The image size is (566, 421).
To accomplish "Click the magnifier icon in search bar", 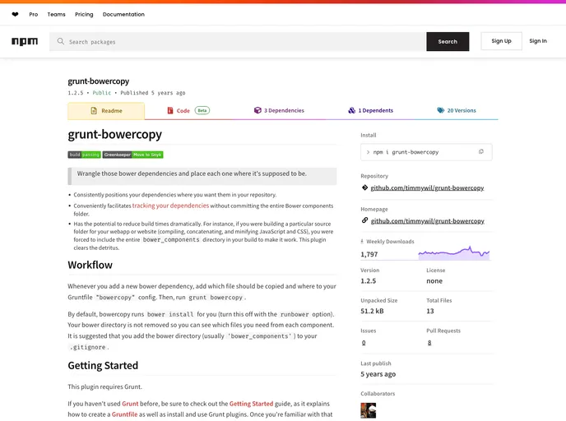I will point(61,41).
